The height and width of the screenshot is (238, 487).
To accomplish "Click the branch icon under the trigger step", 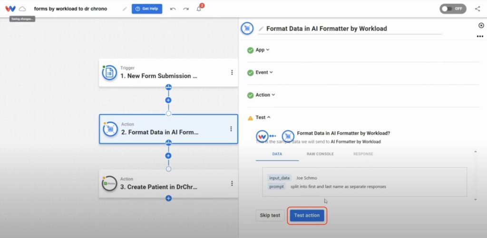I will (x=168, y=87).
